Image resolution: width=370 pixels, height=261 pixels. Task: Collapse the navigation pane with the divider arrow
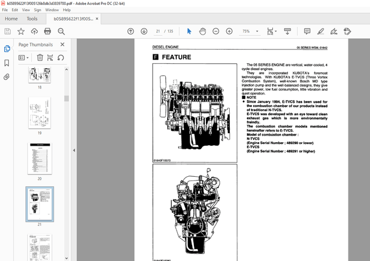coord(74,151)
